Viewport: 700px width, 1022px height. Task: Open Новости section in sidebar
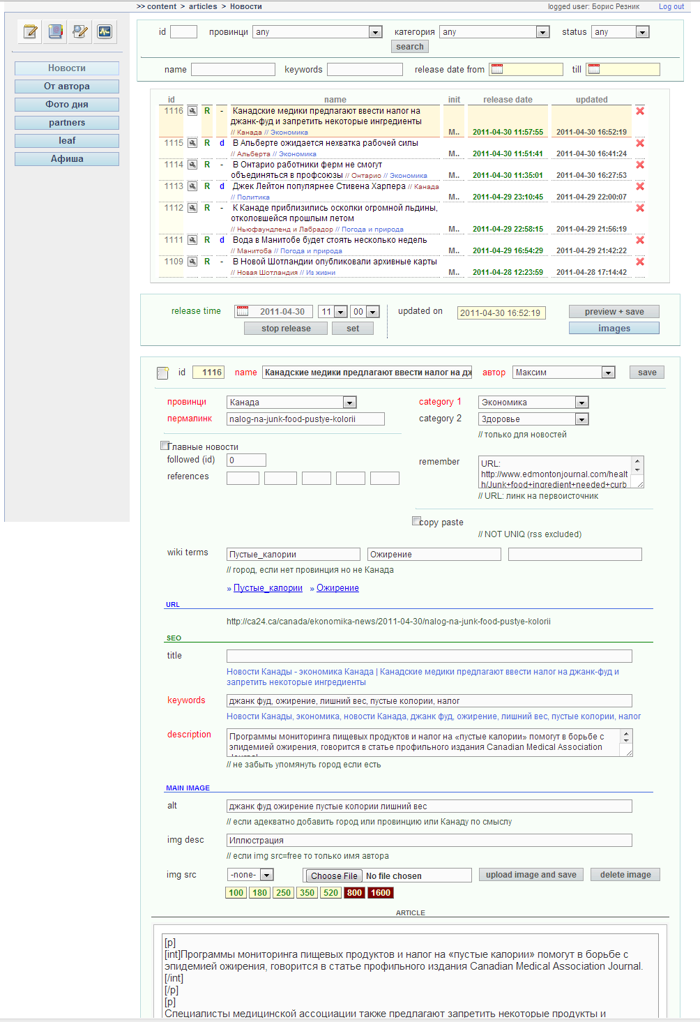(67, 68)
